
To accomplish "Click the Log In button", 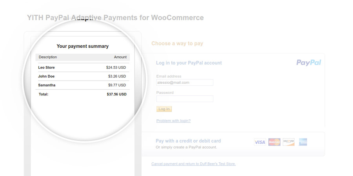I will [164, 109].
